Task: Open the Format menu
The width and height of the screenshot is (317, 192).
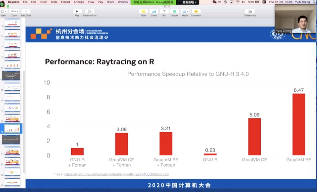Action: tap(66, 2)
